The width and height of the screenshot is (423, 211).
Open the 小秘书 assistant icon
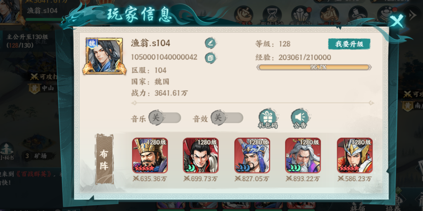(x=6, y=152)
